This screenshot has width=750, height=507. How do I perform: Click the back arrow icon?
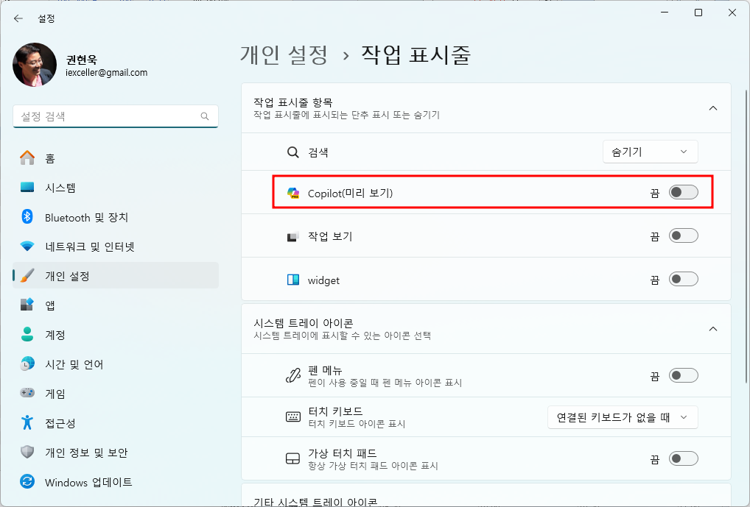18,18
